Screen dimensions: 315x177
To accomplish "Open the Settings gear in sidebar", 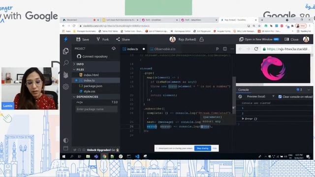I will pos(65,87).
